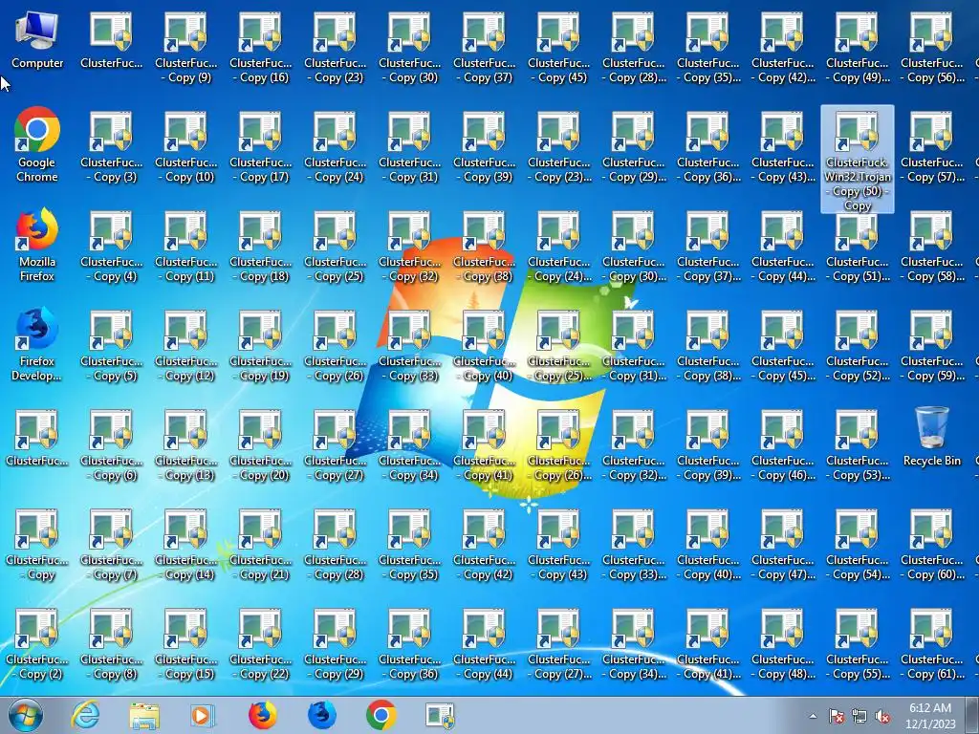Click the ClusterFuck Copy (4) shortcut
Image resolution: width=979 pixels, height=734 pixels.
111,246
